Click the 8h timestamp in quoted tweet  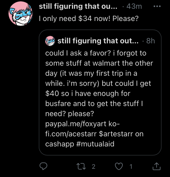click(x=151, y=41)
